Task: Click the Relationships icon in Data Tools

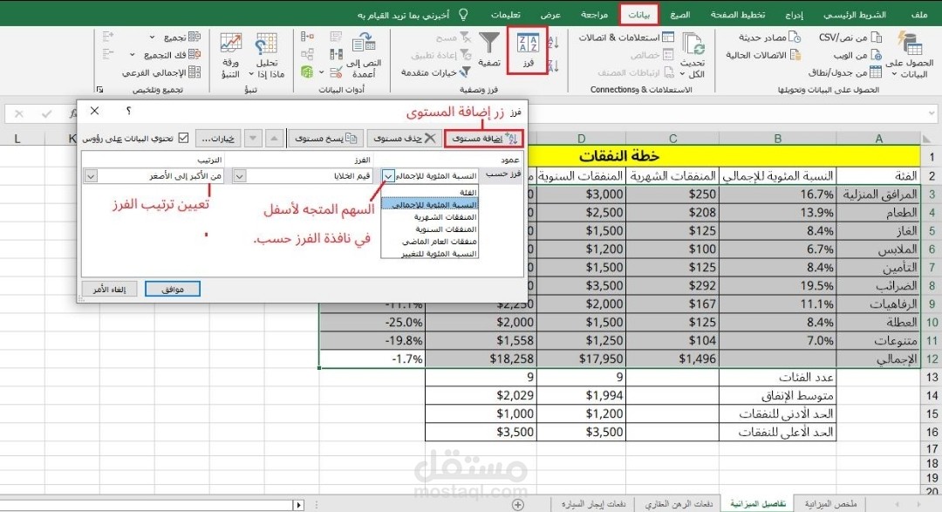Action: 307,55
